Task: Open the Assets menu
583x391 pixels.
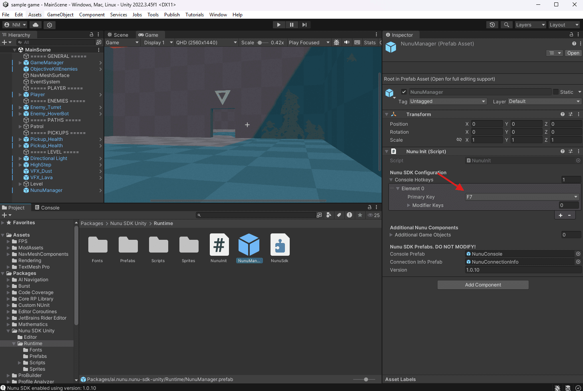Action: (x=35, y=14)
